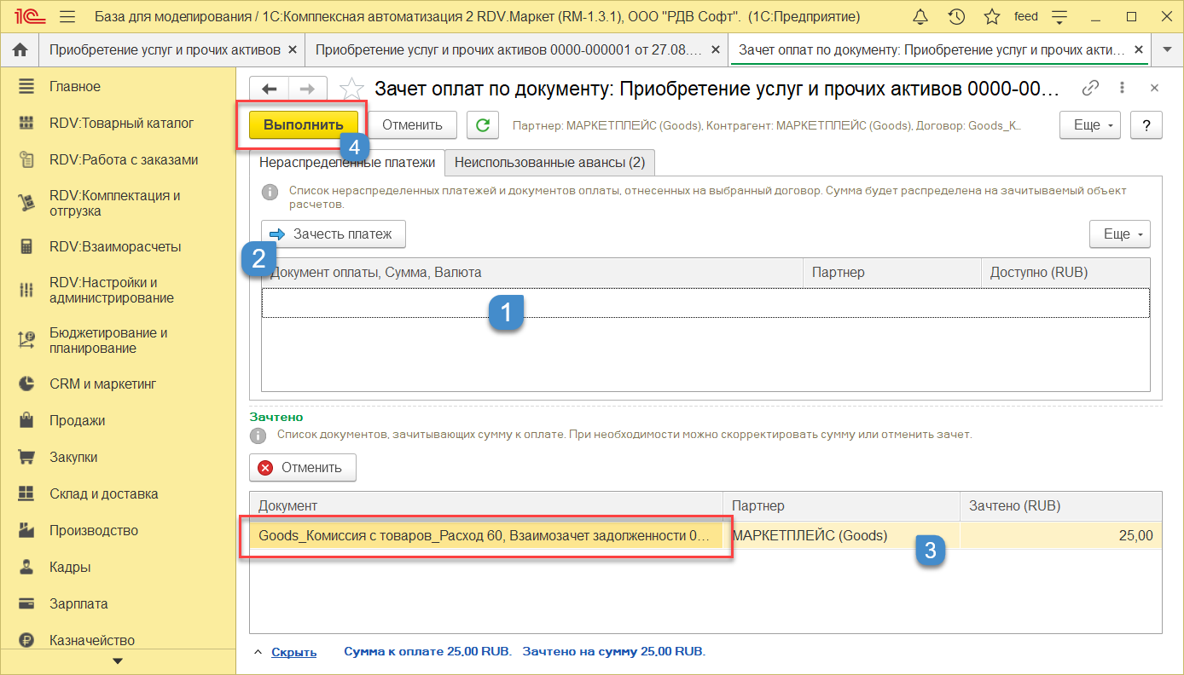Viewport: 1184px width, 675px height.
Task: Sort by the Документ оплаты, Сумма, Валюта column
Action: click(x=532, y=273)
